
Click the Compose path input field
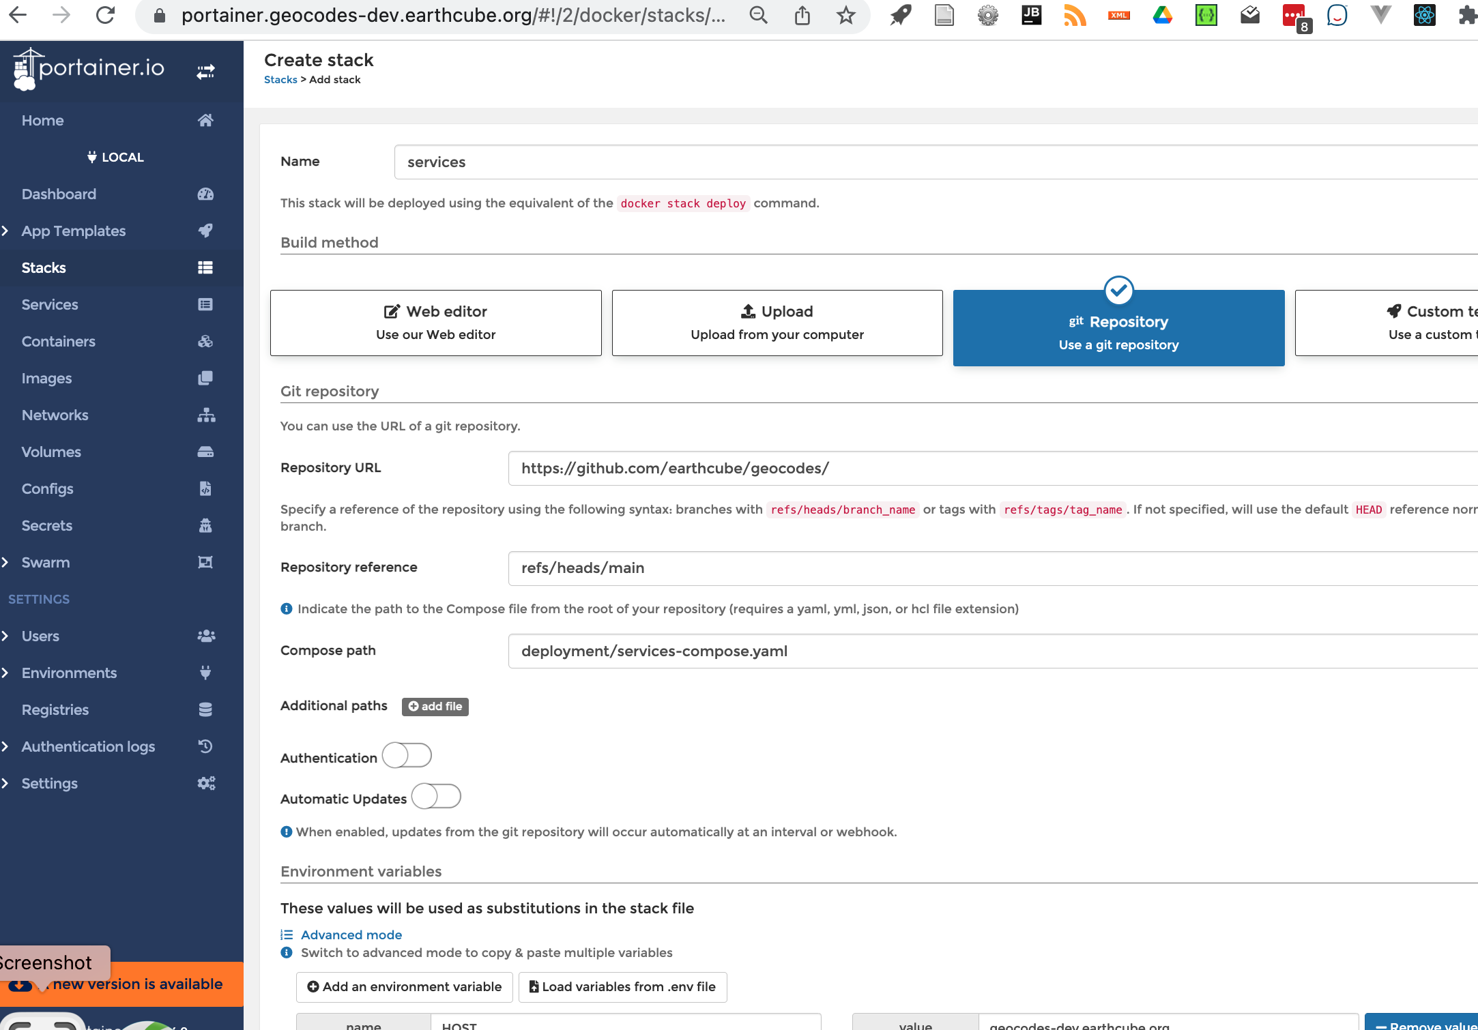993,651
